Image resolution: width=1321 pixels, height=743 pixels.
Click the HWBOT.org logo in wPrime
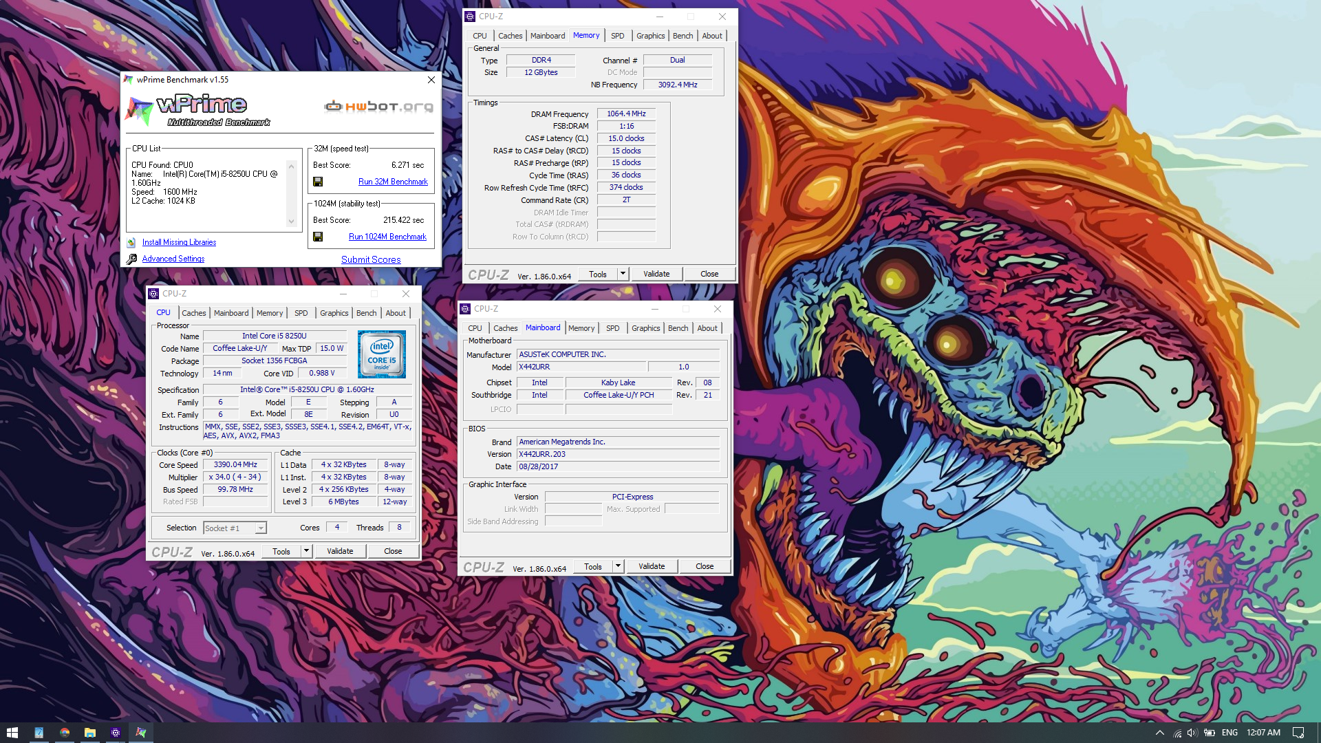pos(379,107)
